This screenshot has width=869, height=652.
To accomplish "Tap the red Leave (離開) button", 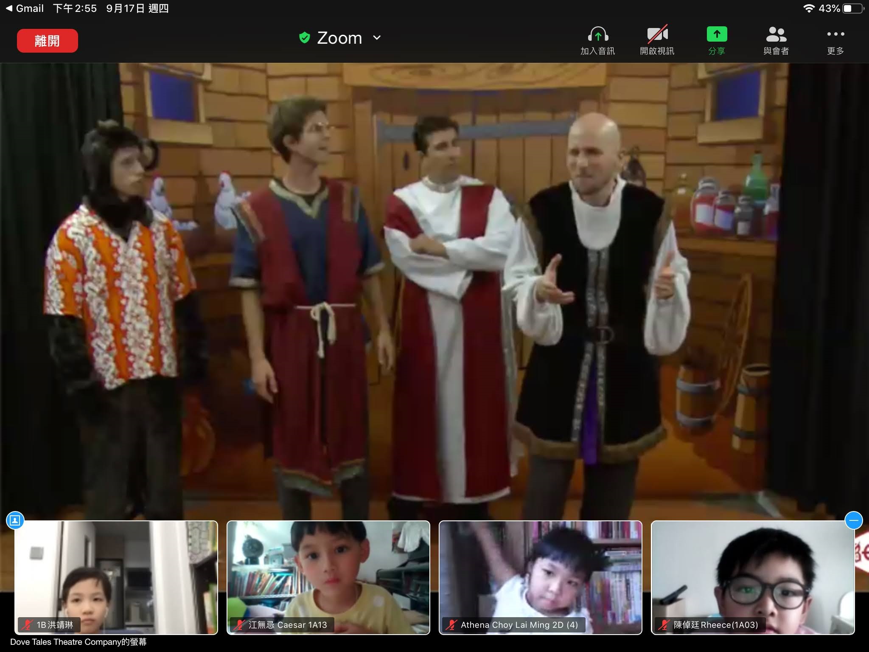I will point(48,41).
